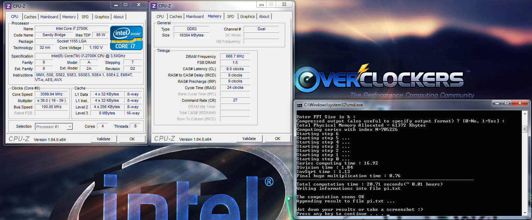Open the SPD tab in the left CPU-Z window
532x220 pixels.
[85, 17]
